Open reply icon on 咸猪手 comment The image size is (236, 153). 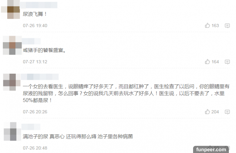[227, 62]
